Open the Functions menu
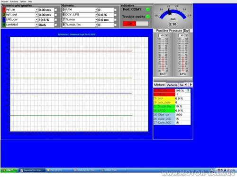The height and width of the screenshot is (177, 237). [x=14, y=1]
